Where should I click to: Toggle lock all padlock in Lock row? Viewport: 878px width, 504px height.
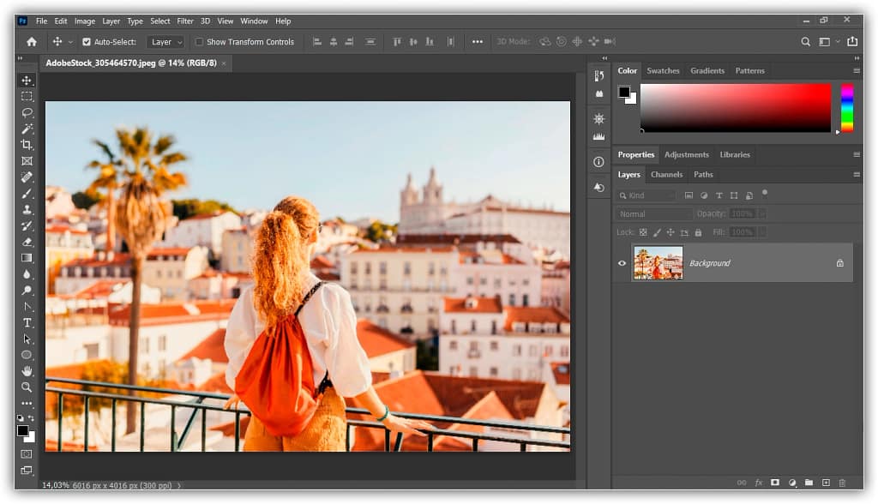coord(698,231)
